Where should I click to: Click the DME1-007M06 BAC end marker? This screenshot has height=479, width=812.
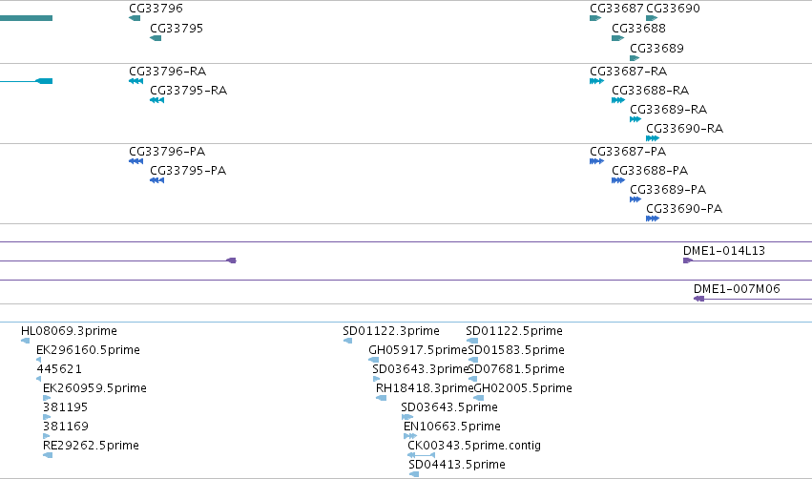click(x=698, y=299)
